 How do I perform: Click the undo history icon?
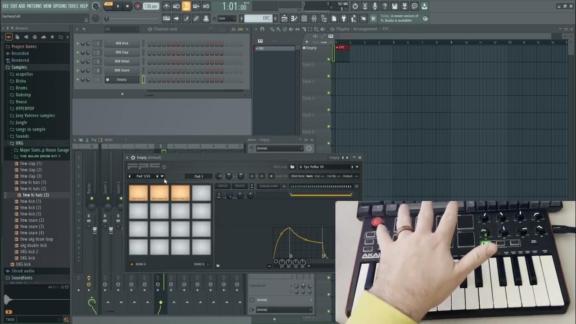pos(355,6)
